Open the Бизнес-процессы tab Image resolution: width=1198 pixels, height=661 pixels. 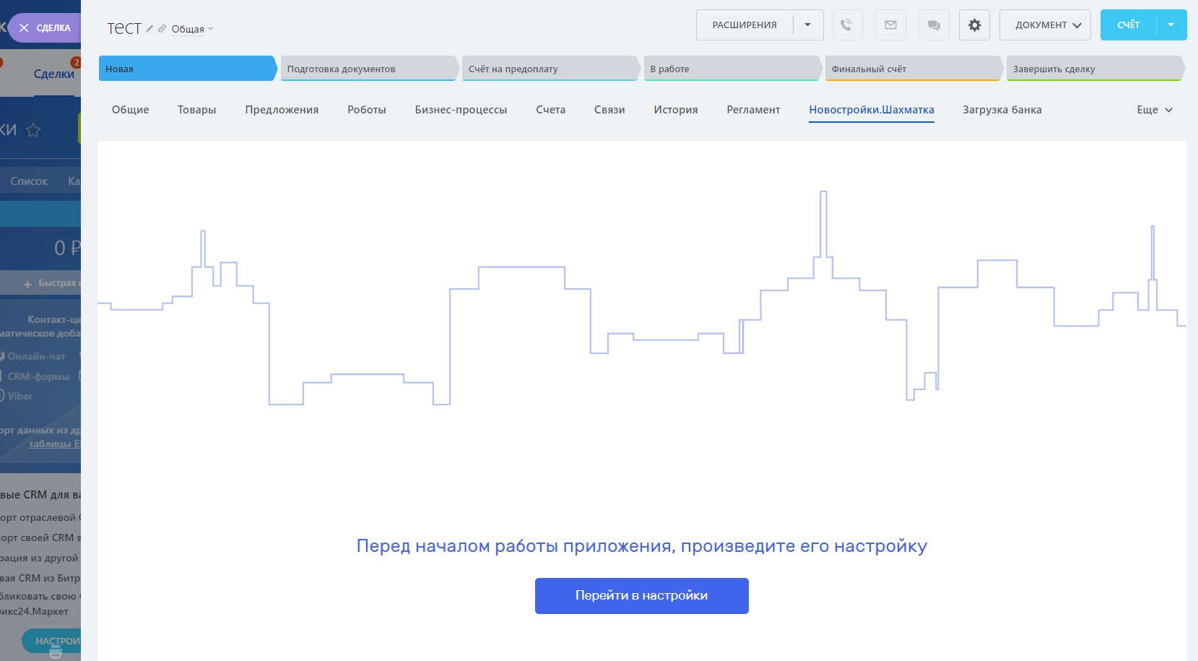click(x=461, y=110)
